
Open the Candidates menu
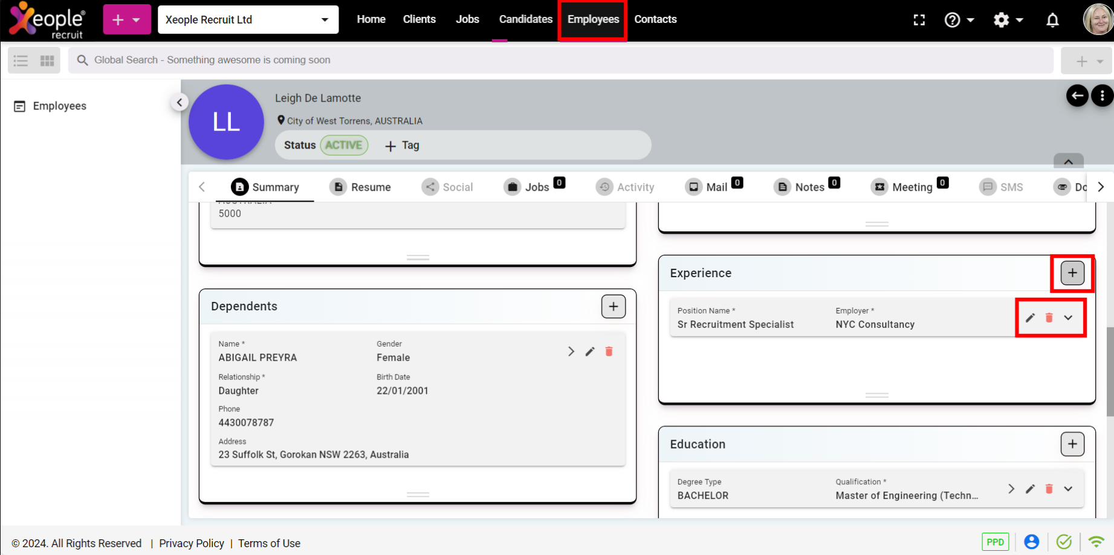coord(526,19)
